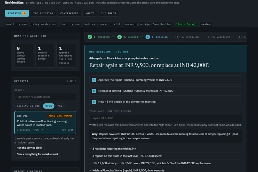258x172 pixels.
Task: Click the INR 22,100 running total line
Action: 152,163
